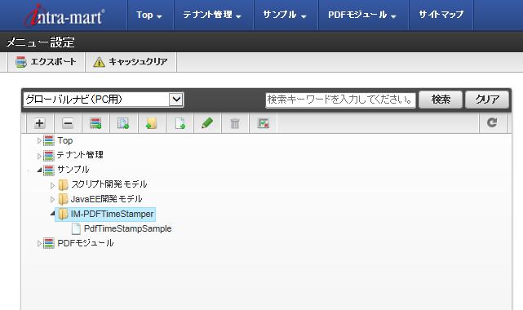Click the authorization settings icon

click(x=264, y=123)
